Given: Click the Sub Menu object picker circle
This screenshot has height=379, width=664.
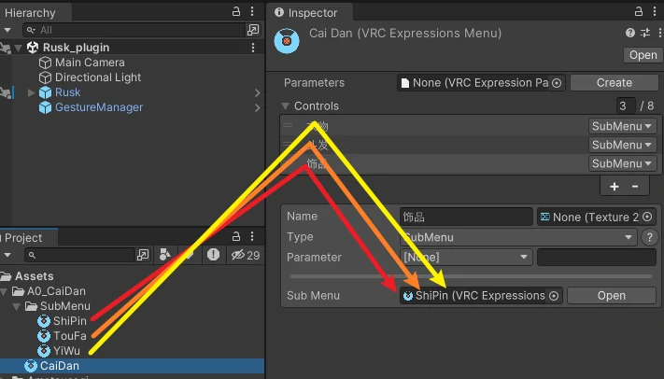Looking at the screenshot, I should 554,296.
